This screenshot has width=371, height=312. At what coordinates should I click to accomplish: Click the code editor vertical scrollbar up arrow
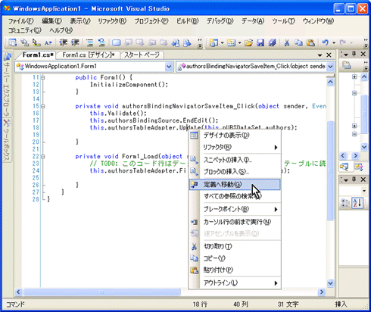(330, 82)
